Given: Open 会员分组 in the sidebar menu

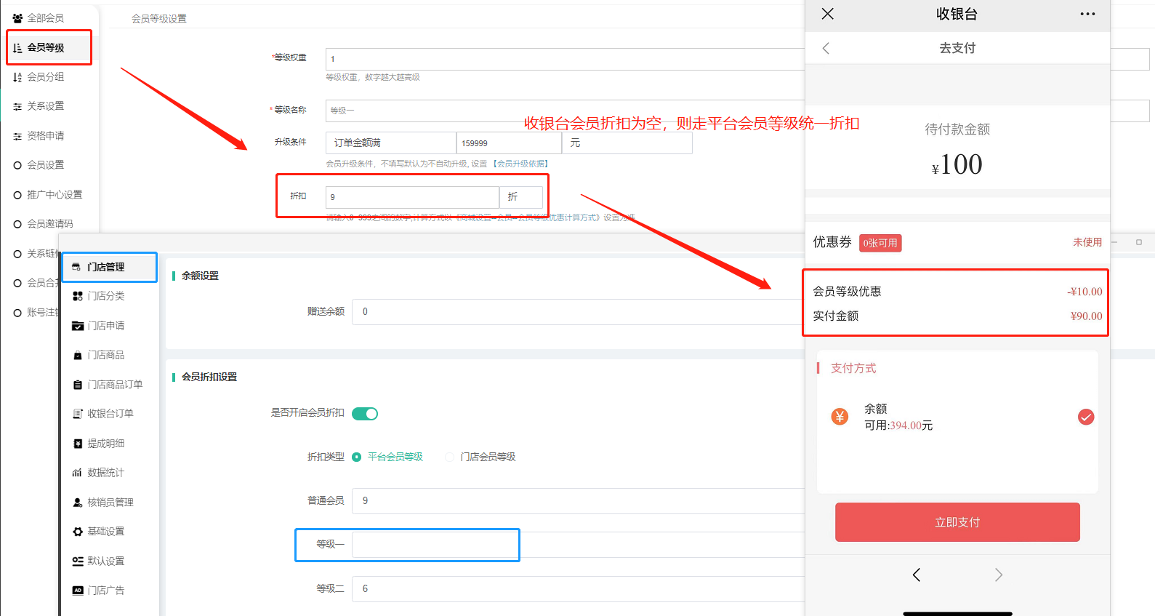Looking at the screenshot, I should pos(45,77).
